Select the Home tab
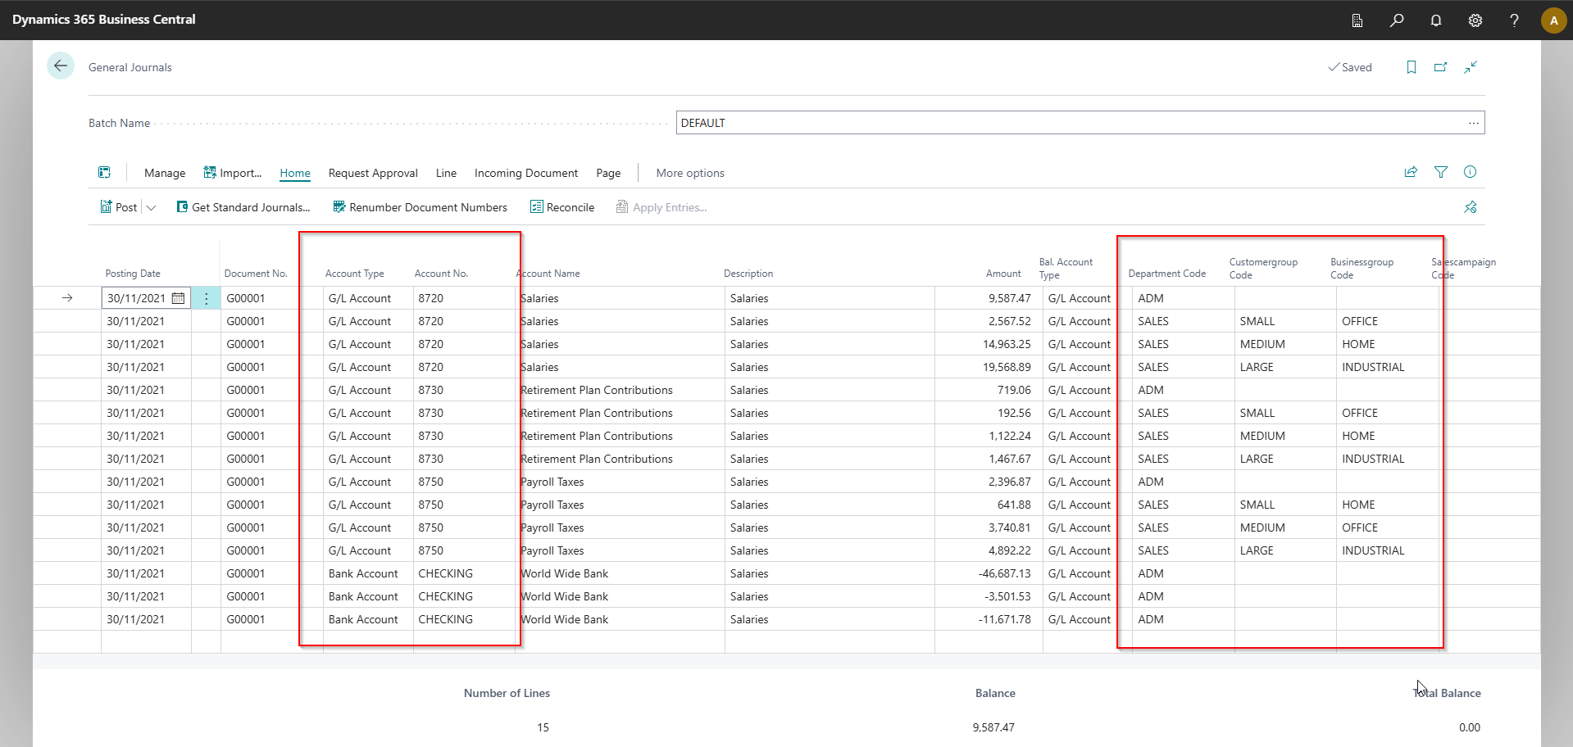Screen dimensions: 1573x747 295,173
